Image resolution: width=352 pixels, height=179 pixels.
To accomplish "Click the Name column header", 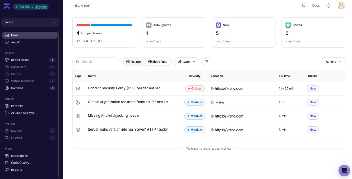I will tap(92, 76).
